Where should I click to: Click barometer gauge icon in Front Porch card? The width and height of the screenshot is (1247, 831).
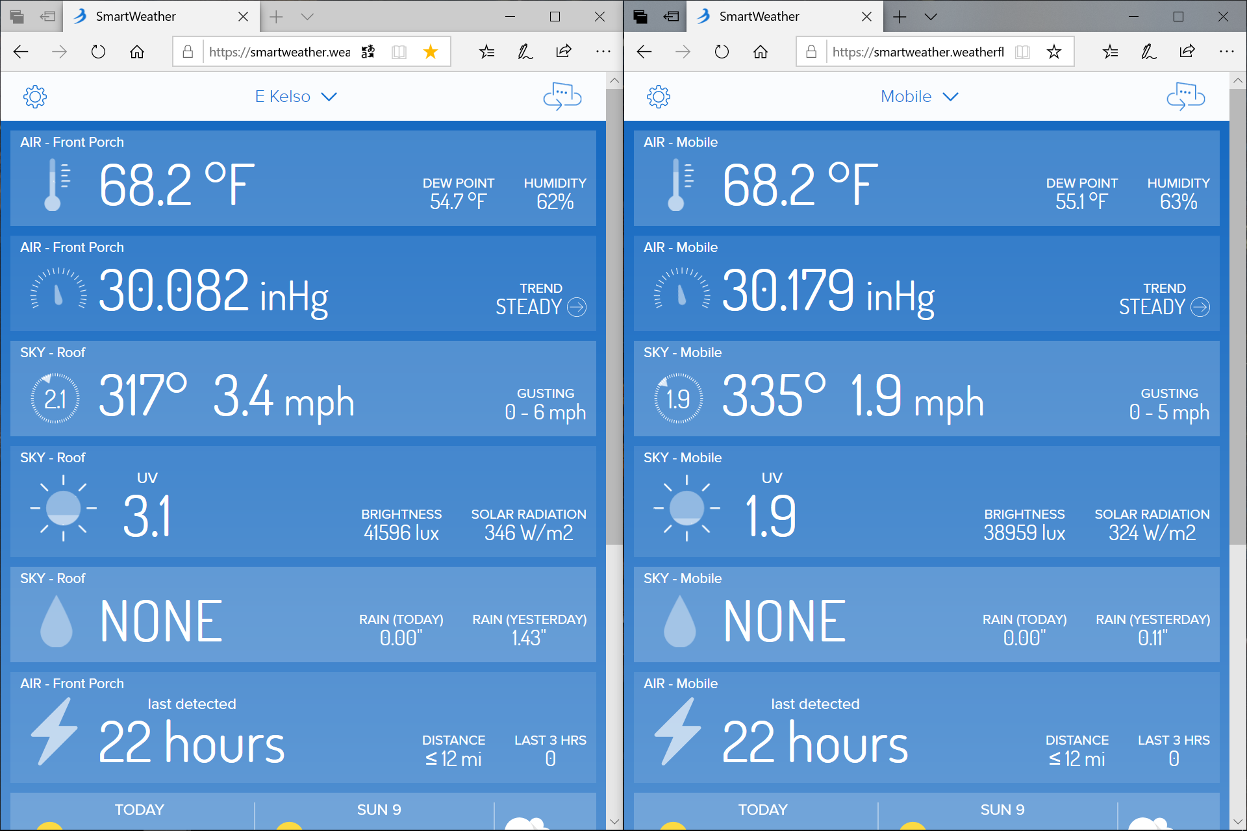pos(58,288)
